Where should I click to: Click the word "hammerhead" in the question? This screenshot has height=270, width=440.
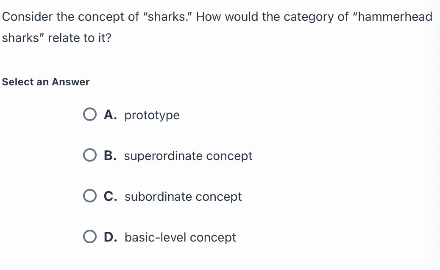[x=395, y=17]
